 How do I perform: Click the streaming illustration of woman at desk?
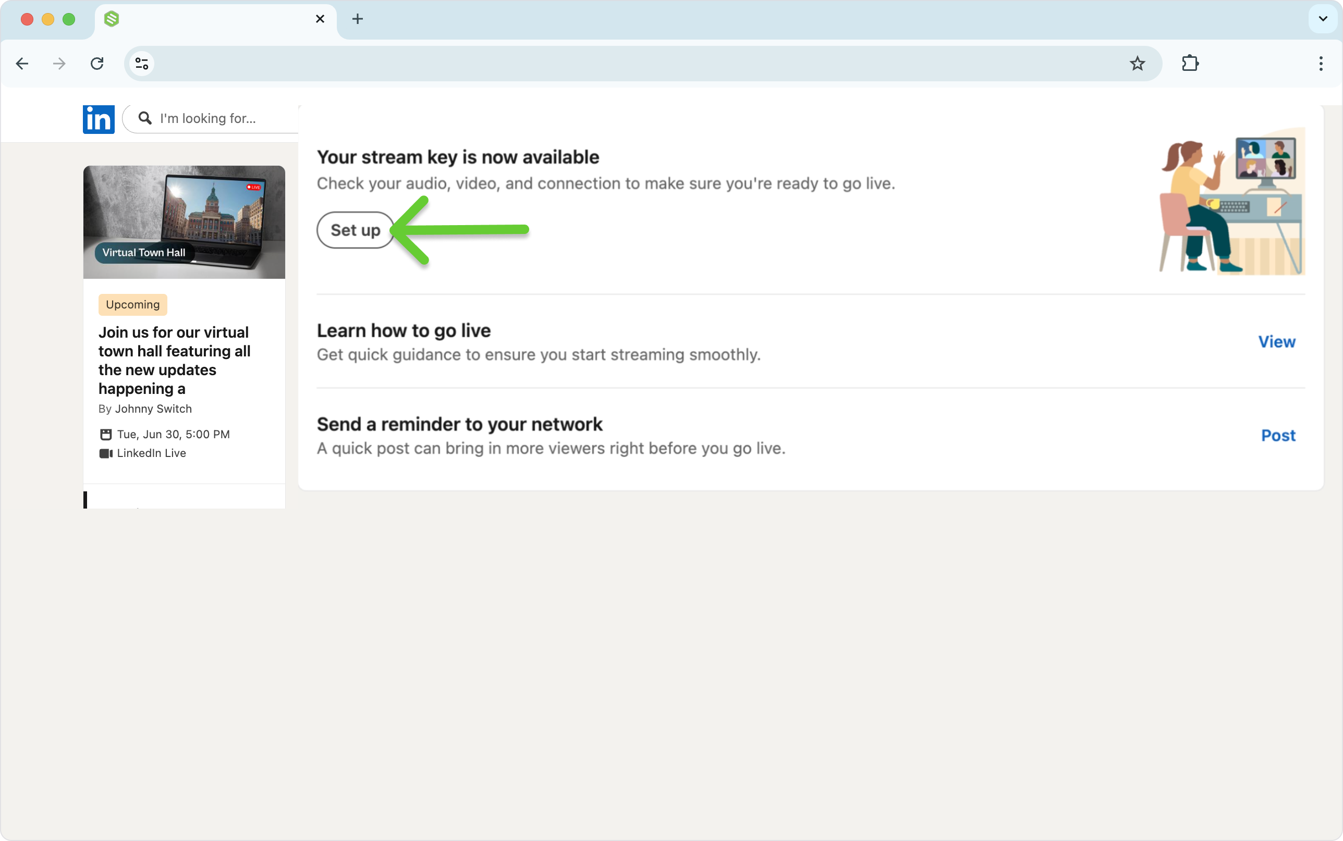click(1232, 201)
